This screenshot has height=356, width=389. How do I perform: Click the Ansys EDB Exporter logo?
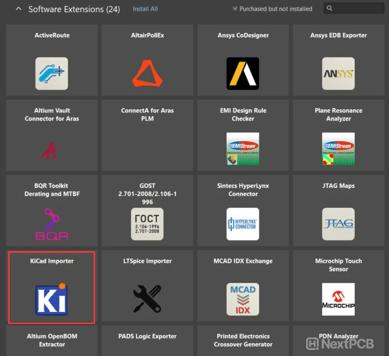[x=338, y=74]
